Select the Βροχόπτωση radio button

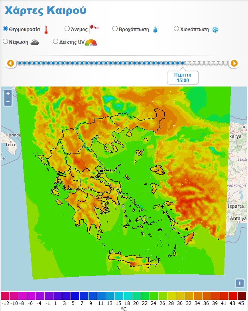[115, 29]
